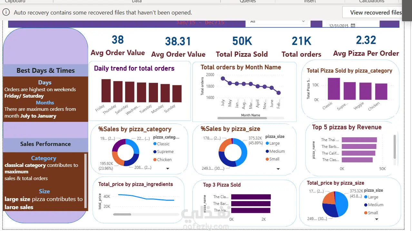The width and height of the screenshot is (412, 231).
Task: Click the 12/31/2015 date input field
Action: point(339,26)
